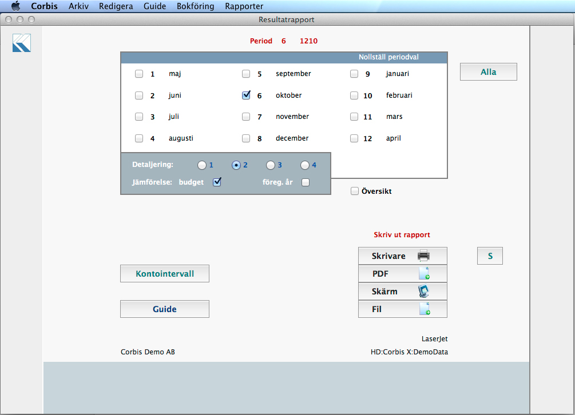This screenshot has height=415, width=575.
Task: Check the period 5 september checkbox
Action: 246,74
